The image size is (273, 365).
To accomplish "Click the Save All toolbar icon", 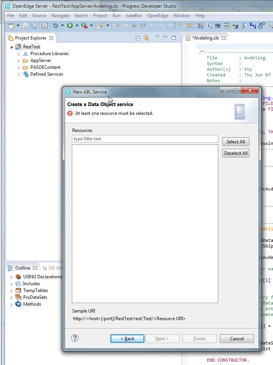I will coord(34,25).
